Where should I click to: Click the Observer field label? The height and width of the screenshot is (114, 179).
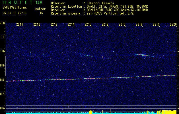point(58,3)
